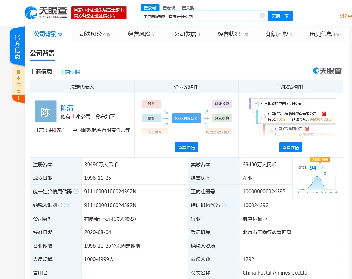Open the help icon beside 组织机构代码
The width and height of the screenshot is (352, 279).
(224, 205)
